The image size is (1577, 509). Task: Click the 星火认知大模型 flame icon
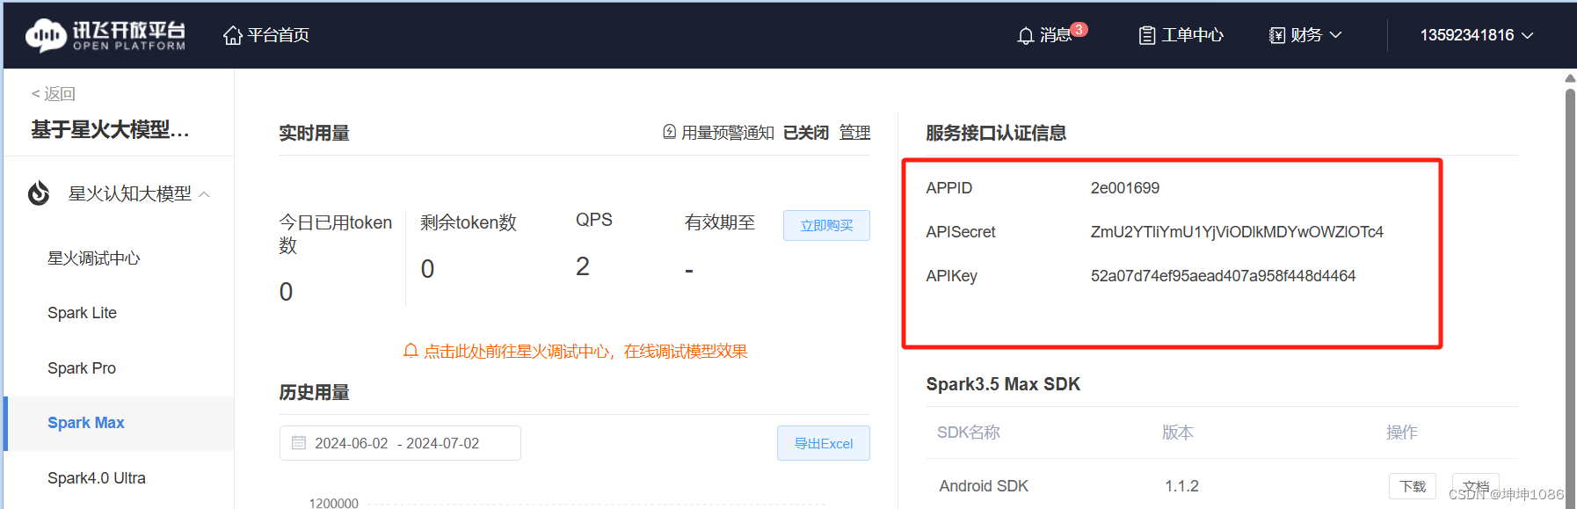pyautogui.click(x=39, y=193)
